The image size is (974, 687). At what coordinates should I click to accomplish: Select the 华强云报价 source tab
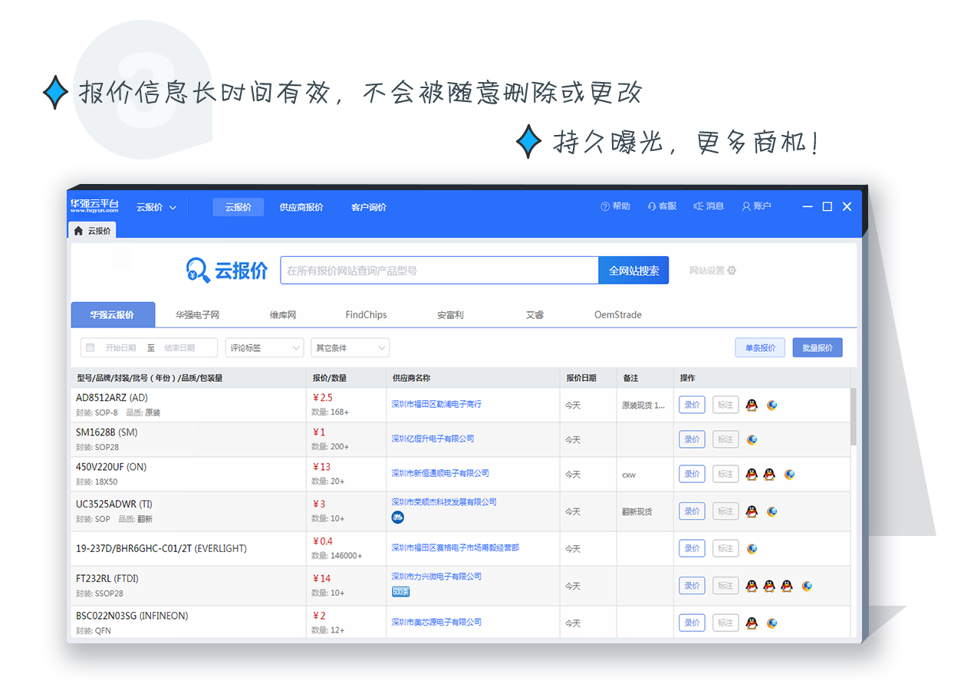point(113,315)
